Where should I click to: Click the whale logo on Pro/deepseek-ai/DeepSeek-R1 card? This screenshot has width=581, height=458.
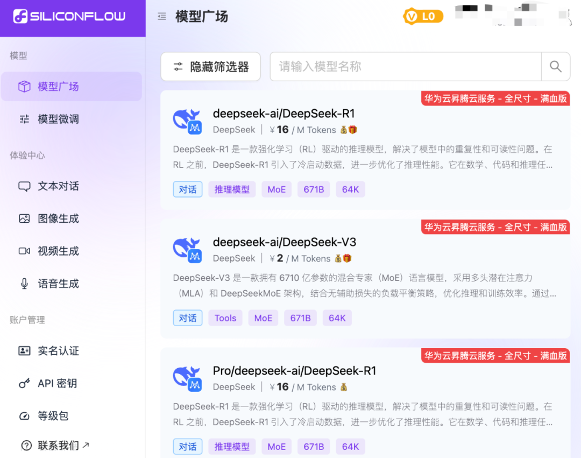pos(188,378)
